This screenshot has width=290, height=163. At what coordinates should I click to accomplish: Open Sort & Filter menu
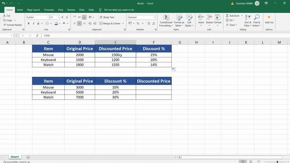(248, 21)
